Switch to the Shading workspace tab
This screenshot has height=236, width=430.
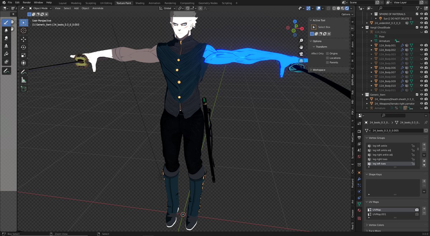coord(140,3)
